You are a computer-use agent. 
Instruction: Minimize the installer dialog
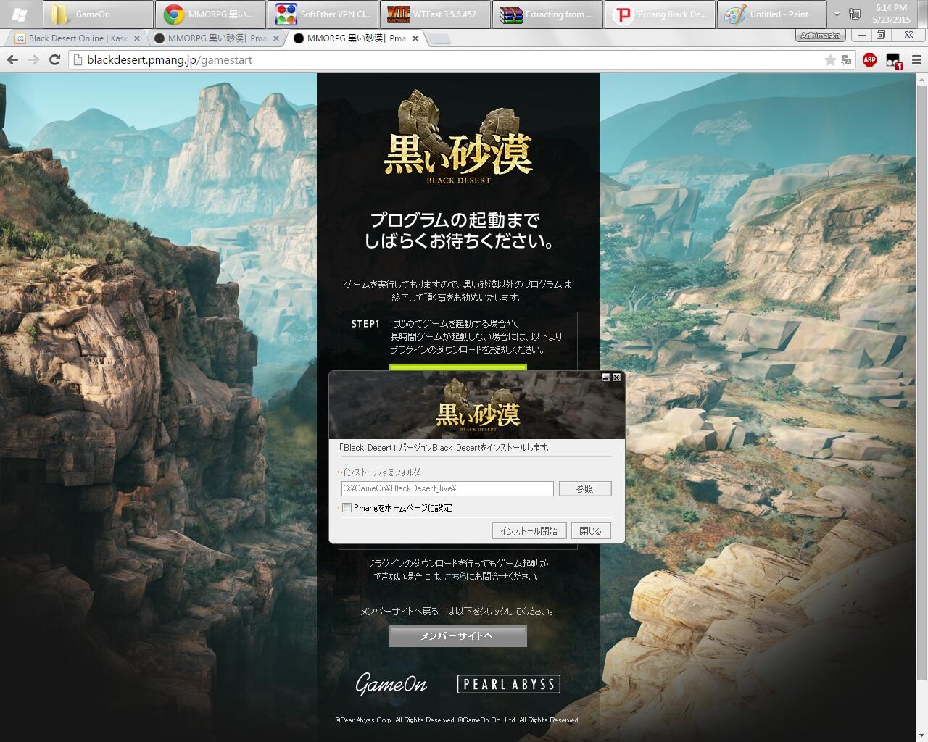coord(606,378)
